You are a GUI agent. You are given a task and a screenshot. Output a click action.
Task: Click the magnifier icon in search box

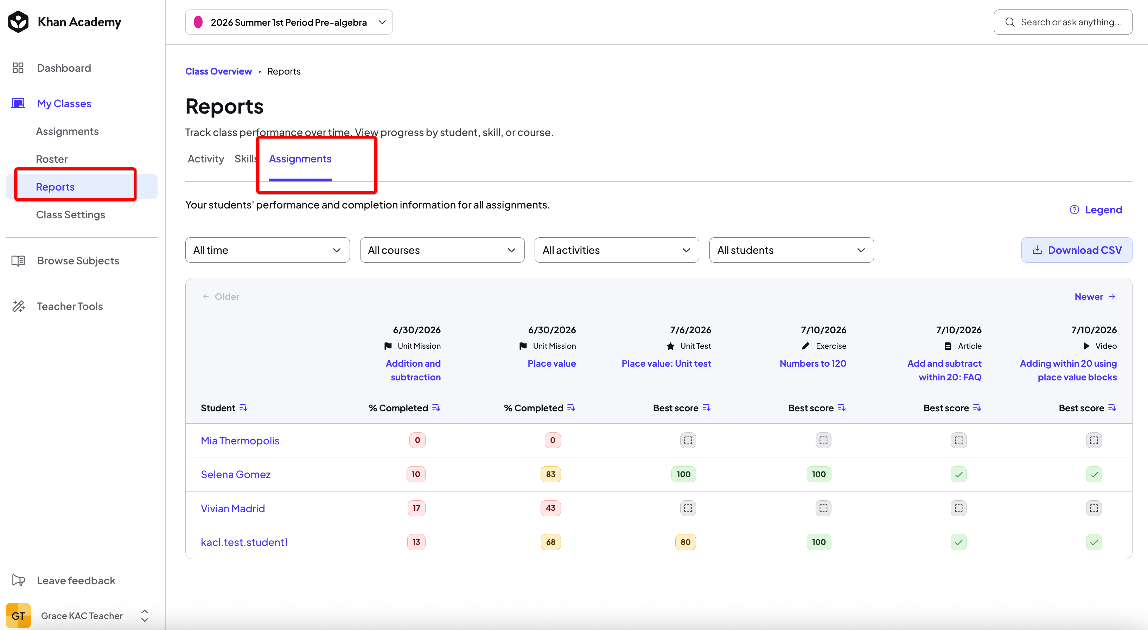tap(1010, 22)
